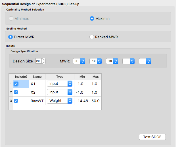Screen dimensions: 176x147
Task: Click the Test SDOE button
Action: coord(152,137)
